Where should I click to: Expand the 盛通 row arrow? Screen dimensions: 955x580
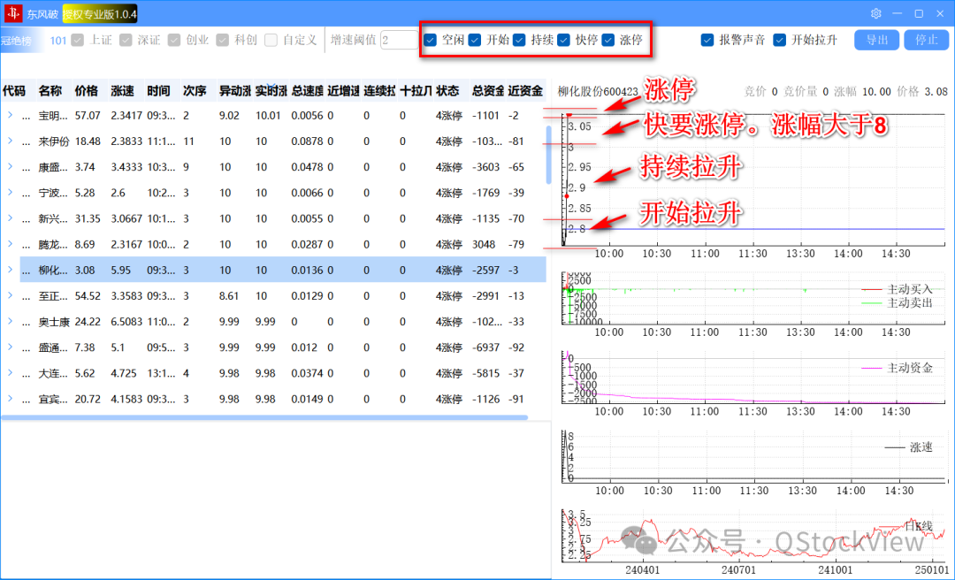11,347
